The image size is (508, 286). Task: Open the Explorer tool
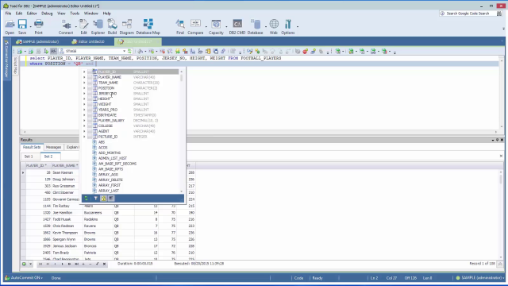click(x=98, y=26)
